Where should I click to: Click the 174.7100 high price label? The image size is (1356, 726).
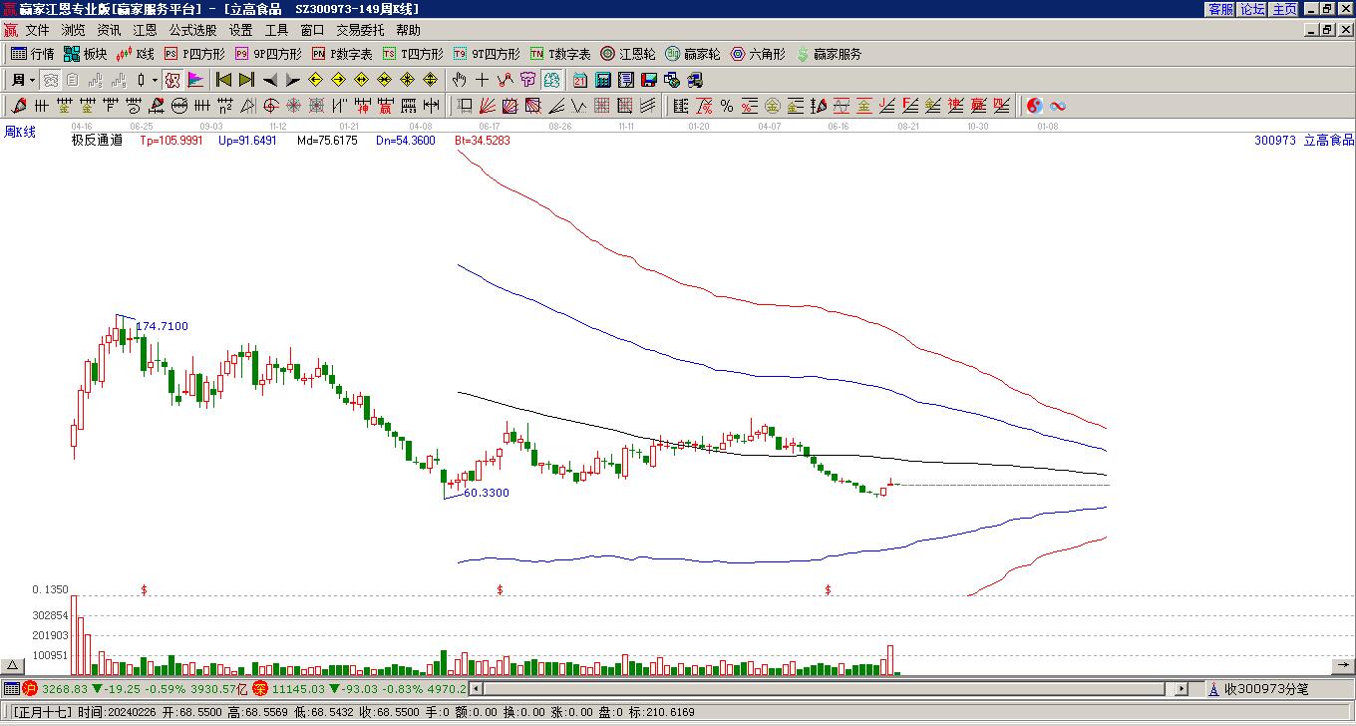162,326
